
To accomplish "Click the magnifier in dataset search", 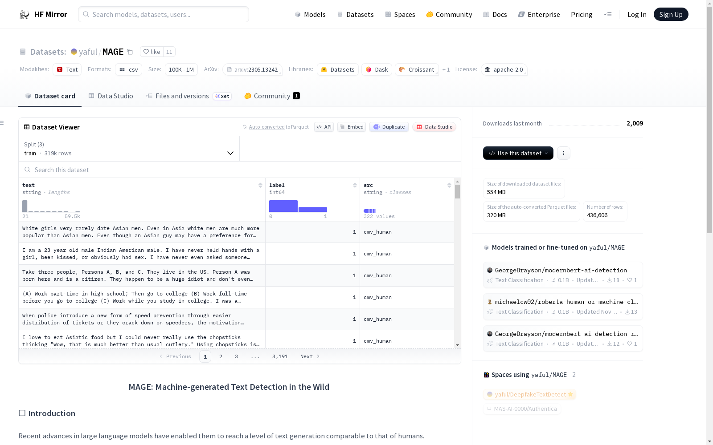I will tap(28, 170).
